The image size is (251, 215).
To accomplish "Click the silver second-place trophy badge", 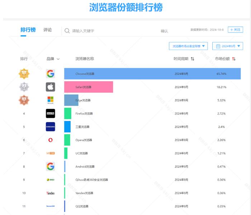I will (24, 87).
